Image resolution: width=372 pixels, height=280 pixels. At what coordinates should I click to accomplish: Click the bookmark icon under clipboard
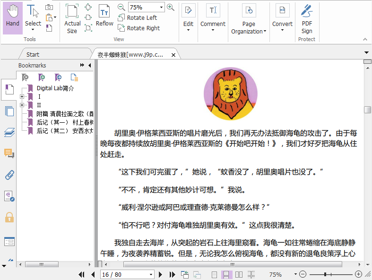[x=49, y=28]
